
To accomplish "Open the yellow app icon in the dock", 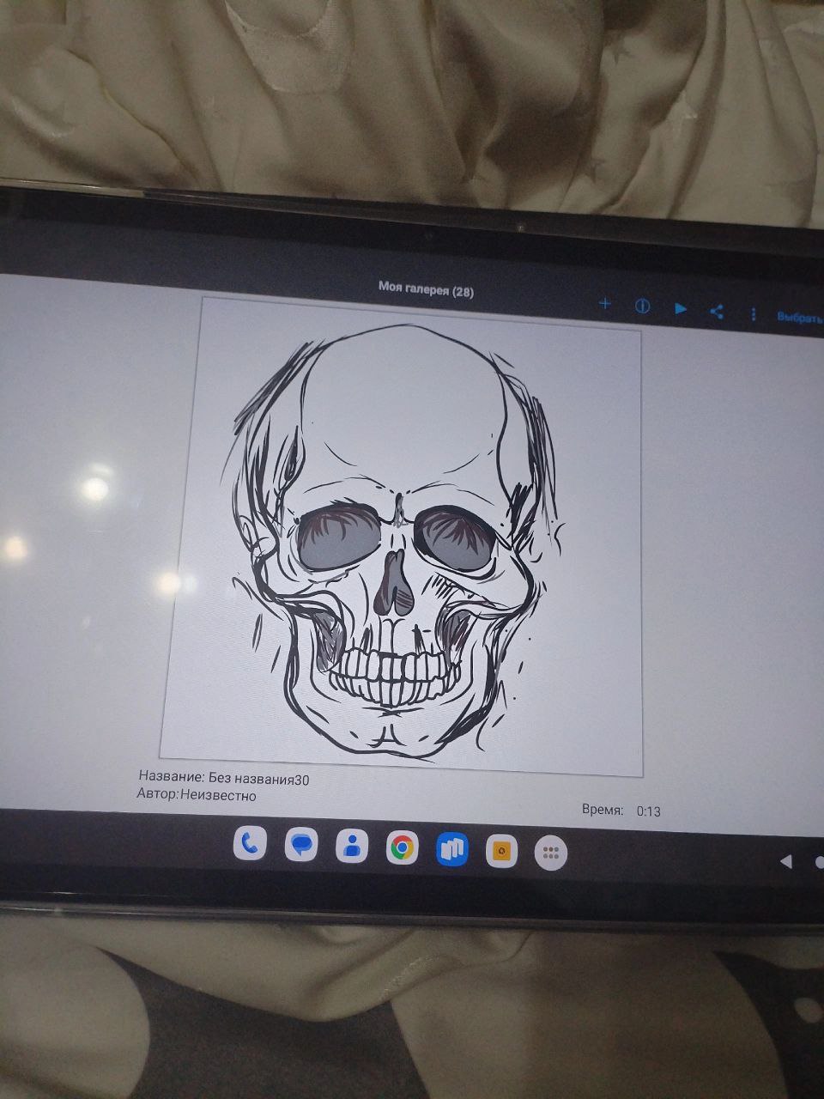I will pos(501,852).
